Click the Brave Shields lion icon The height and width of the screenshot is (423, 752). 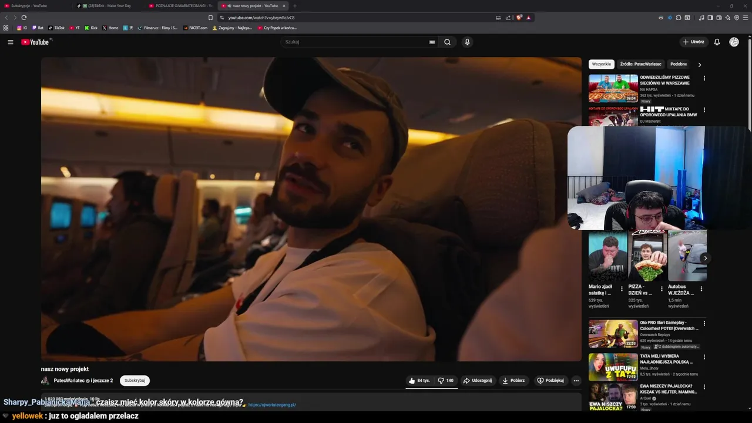519,18
